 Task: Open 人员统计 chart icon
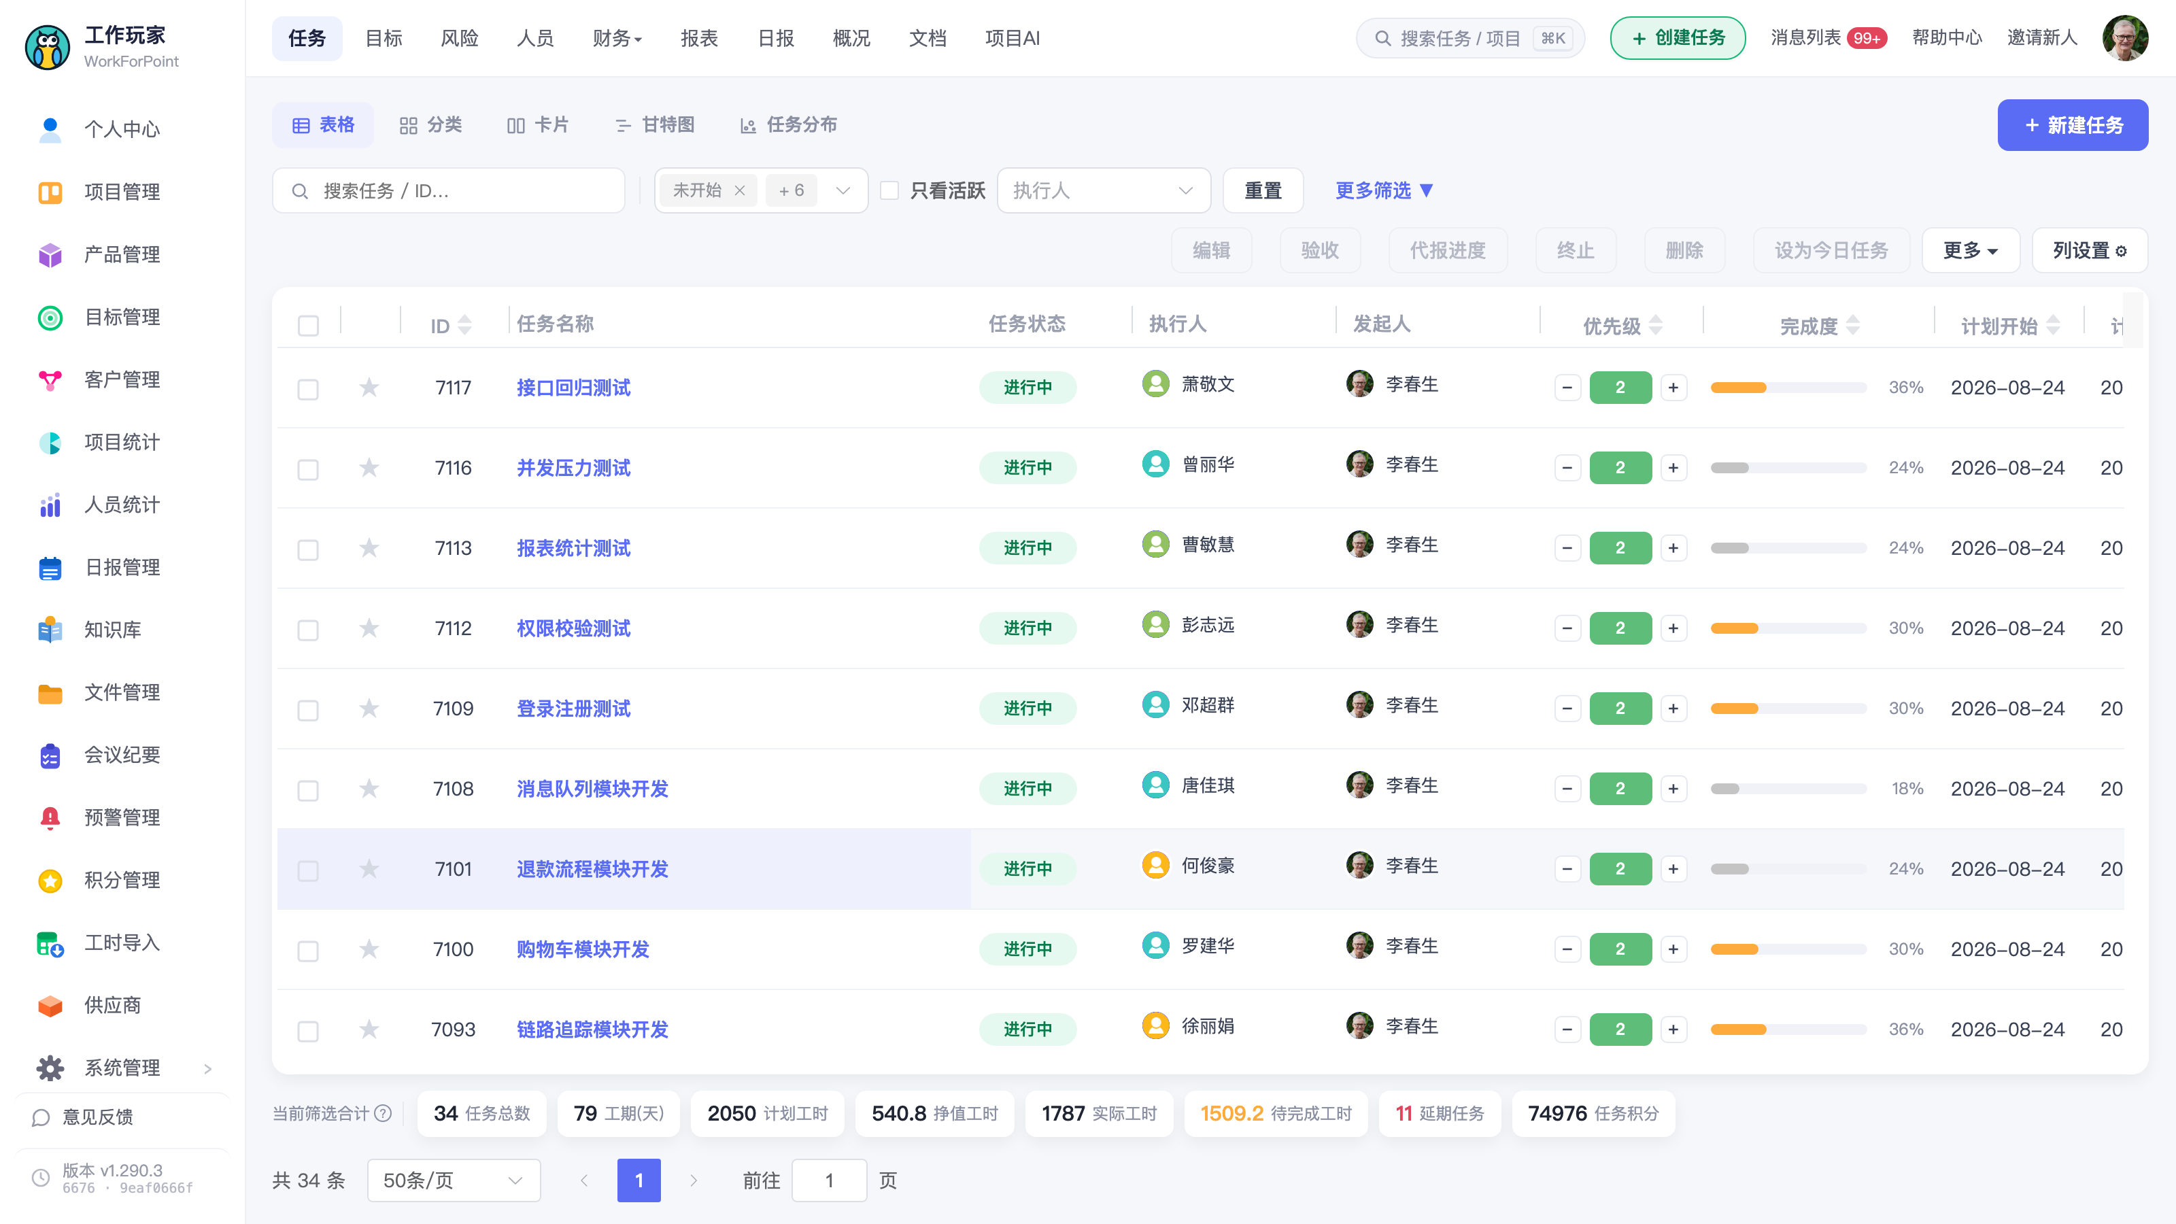(50, 505)
